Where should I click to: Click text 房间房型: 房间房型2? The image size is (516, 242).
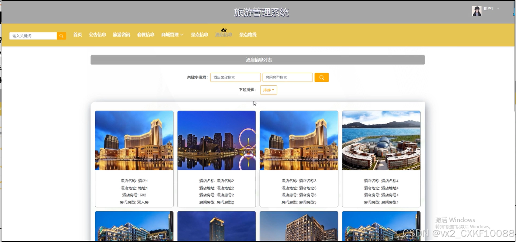pos(216,202)
